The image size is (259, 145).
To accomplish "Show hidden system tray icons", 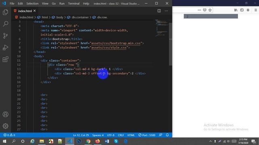I will click(x=210, y=141).
